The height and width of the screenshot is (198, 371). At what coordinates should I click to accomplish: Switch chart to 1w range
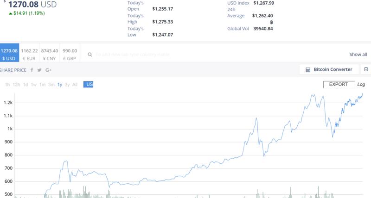(x=33, y=85)
